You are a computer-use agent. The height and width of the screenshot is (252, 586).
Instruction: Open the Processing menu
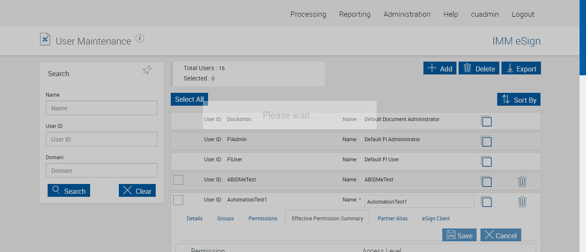[x=308, y=14]
